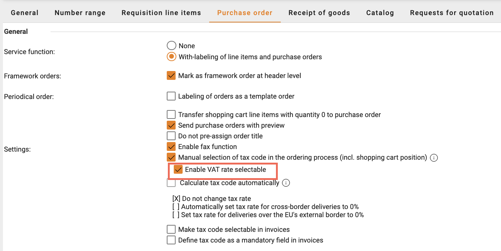Select the None service function option
This screenshot has height=251, width=501.
[171, 46]
